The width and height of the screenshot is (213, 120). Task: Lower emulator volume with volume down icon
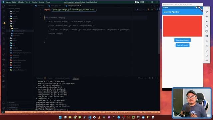click(207, 21)
